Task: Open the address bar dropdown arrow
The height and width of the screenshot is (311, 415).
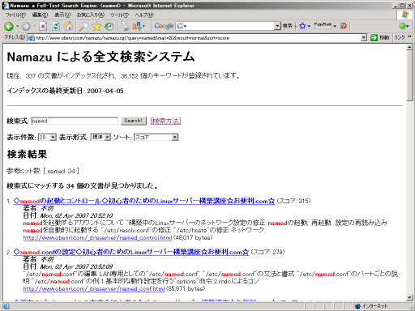Action: point(364,38)
